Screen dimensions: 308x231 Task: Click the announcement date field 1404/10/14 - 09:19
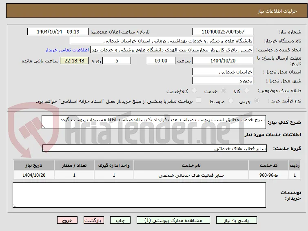click(58, 32)
